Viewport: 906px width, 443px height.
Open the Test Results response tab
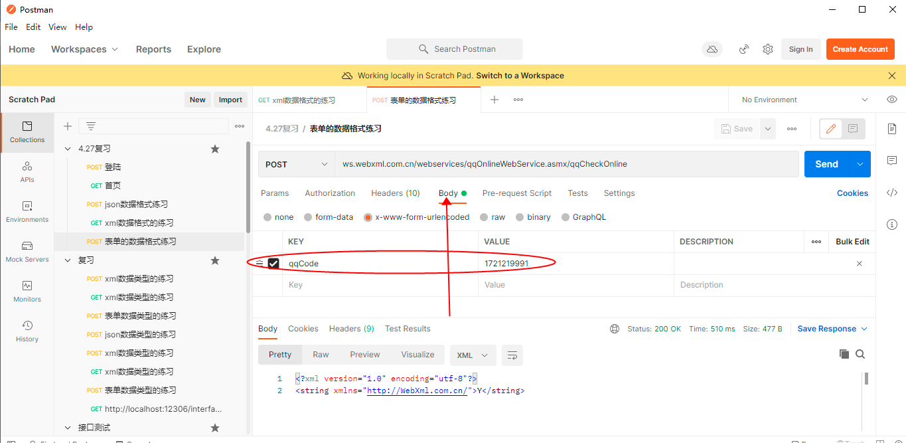[x=408, y=329]
